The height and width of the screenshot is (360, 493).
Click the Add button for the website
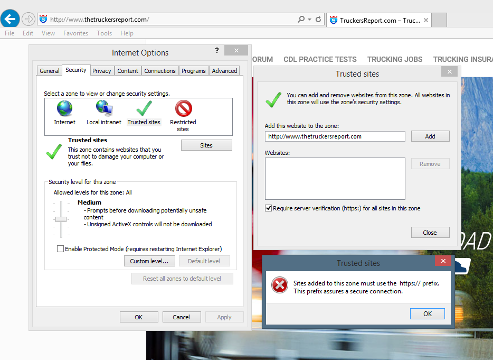[x=430, y=136]
